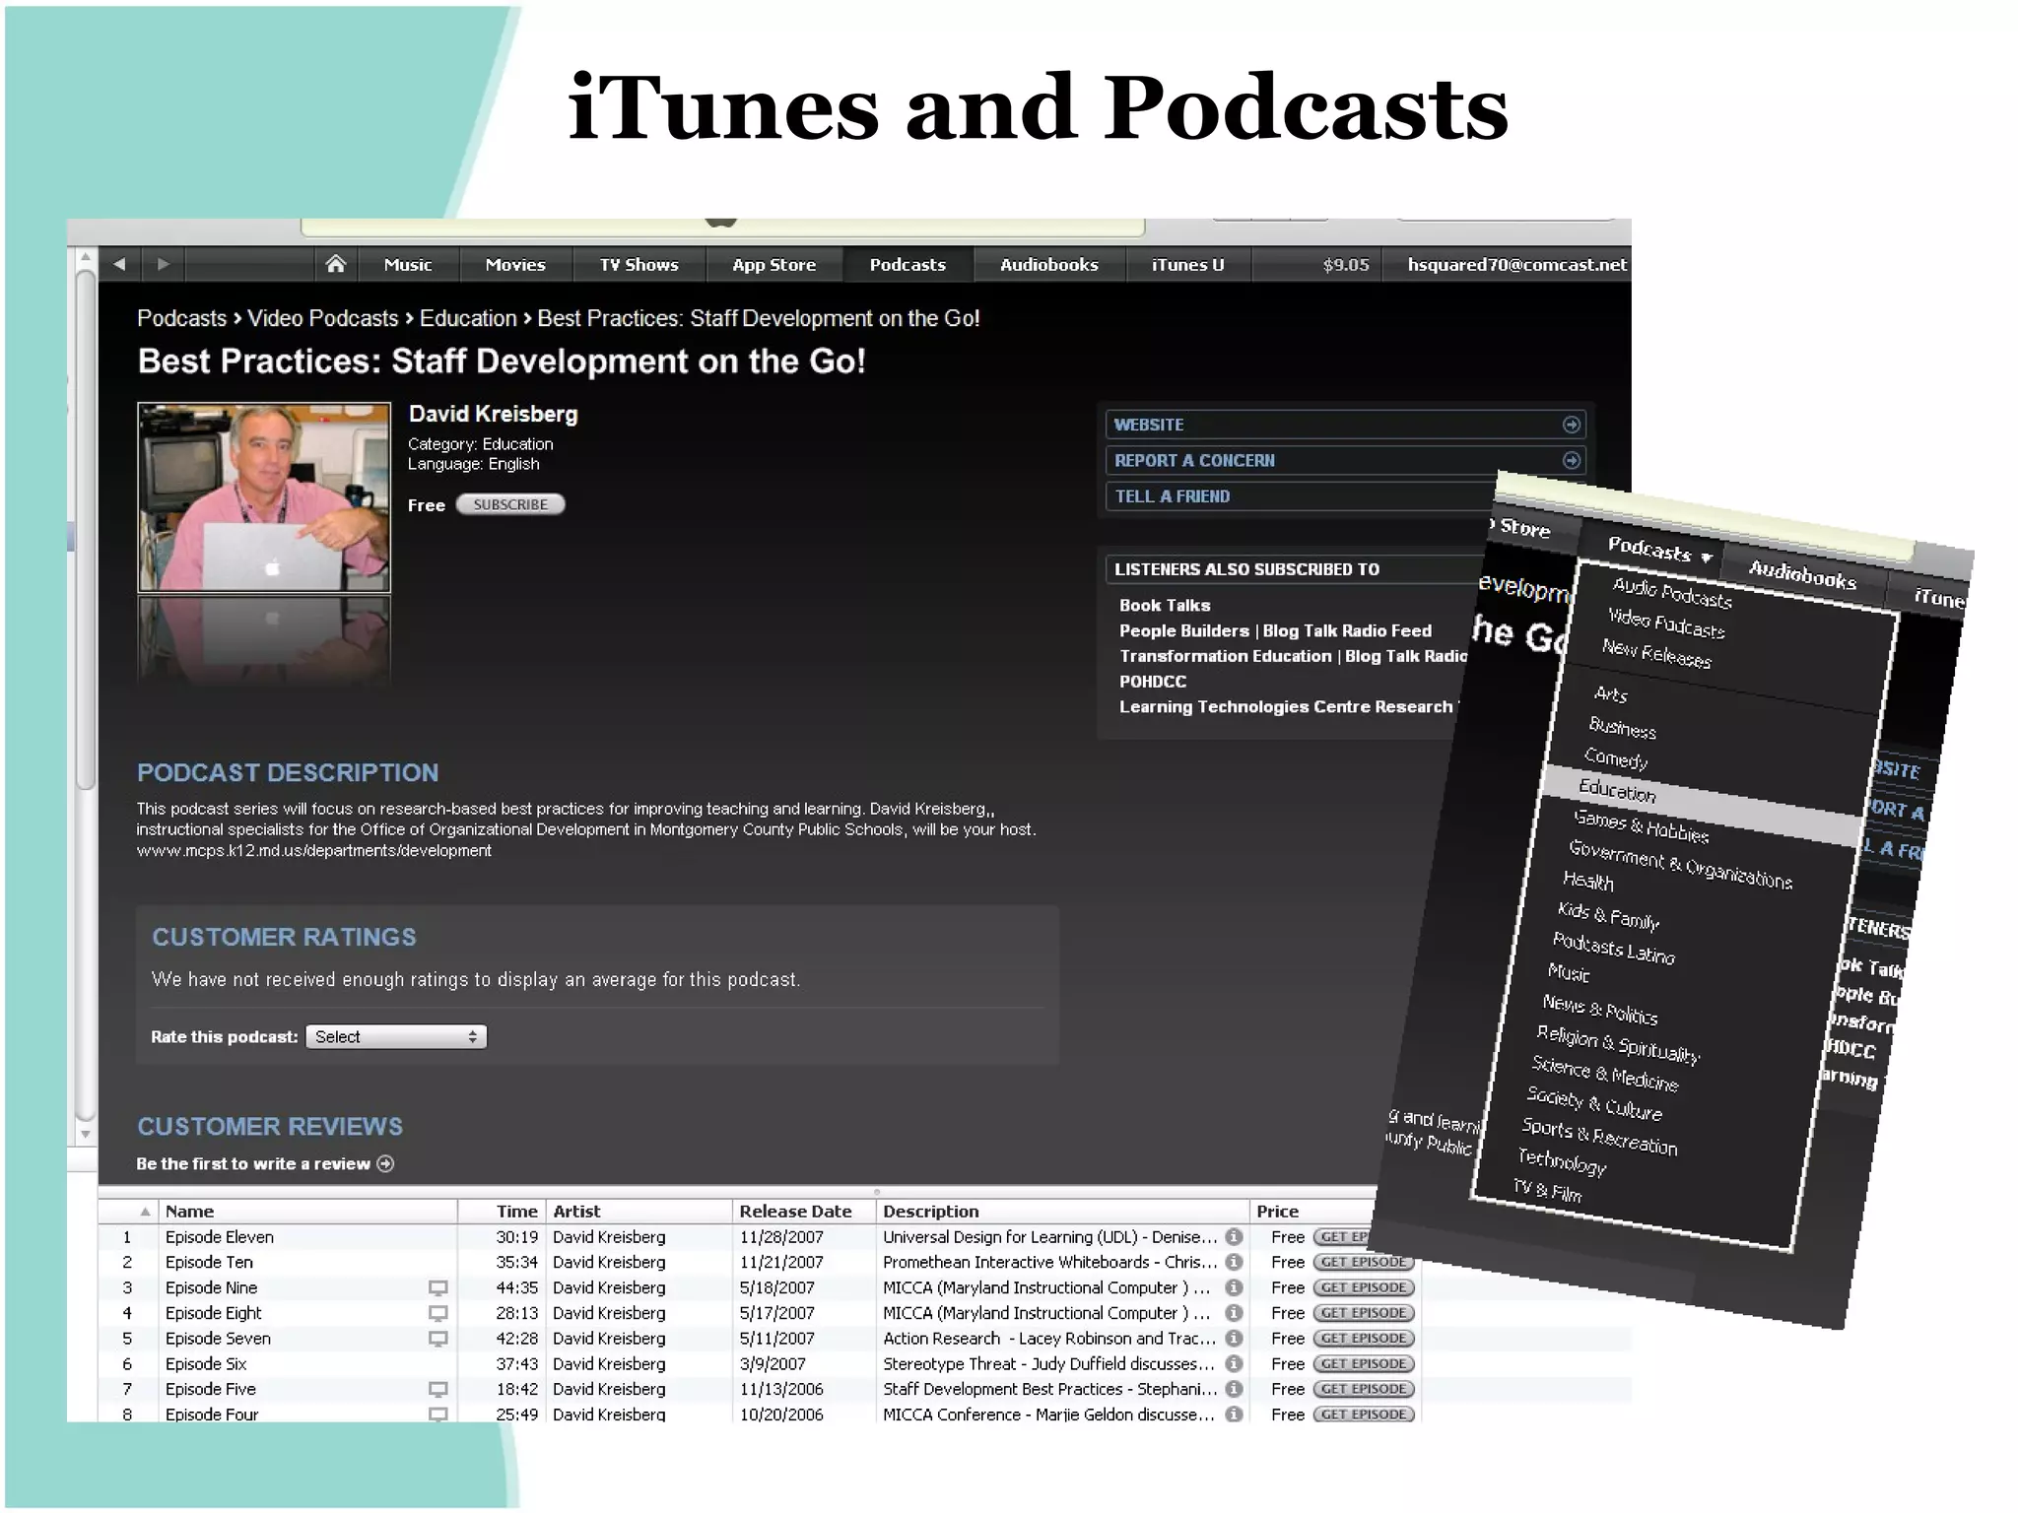Image resolution: width=2018 pixels, height=1513 pixels.
Task: Select Technology category in the dropdown menu
Action: (x=1562, y=1162)
